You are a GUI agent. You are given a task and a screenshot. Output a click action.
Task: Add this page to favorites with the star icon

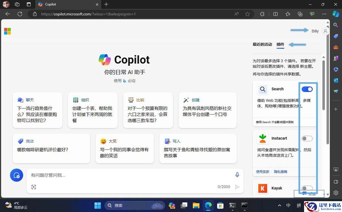[x=247, y=14]
